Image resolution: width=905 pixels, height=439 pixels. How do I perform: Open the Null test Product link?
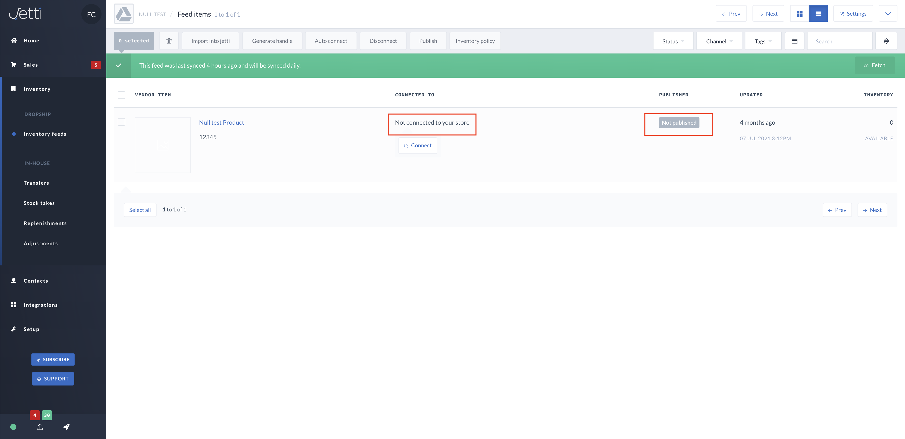tap(221, 122)
